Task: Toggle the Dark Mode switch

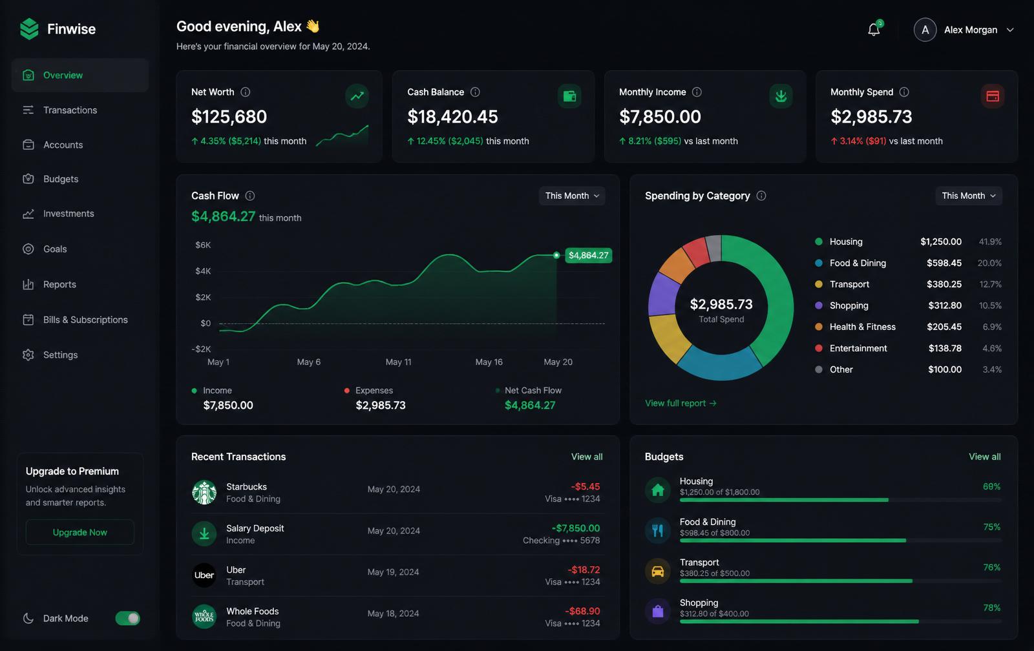Action: click(127, 619)
